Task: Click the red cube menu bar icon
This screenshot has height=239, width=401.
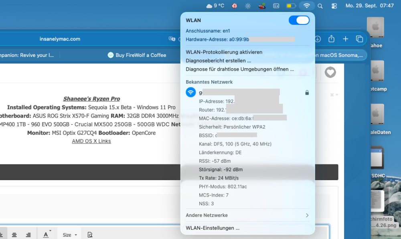Action: [x=234, y=6]
